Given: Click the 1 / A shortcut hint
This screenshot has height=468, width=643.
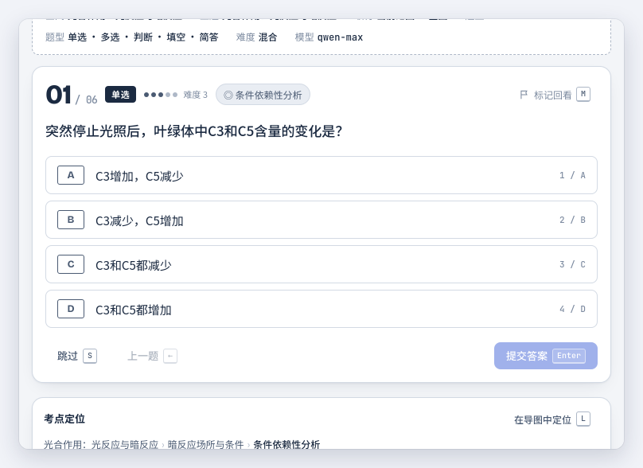Looking at the screenshot, I should tap(572, 175).
